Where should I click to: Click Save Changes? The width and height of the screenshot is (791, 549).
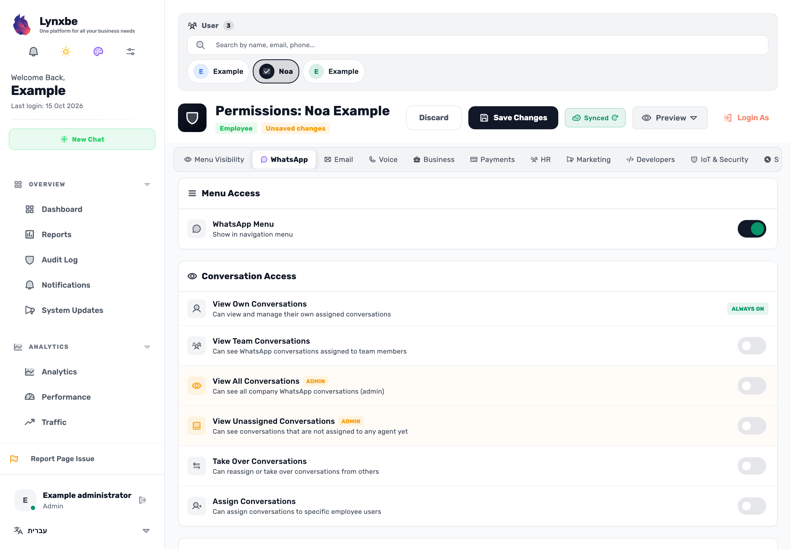[513, 118]
